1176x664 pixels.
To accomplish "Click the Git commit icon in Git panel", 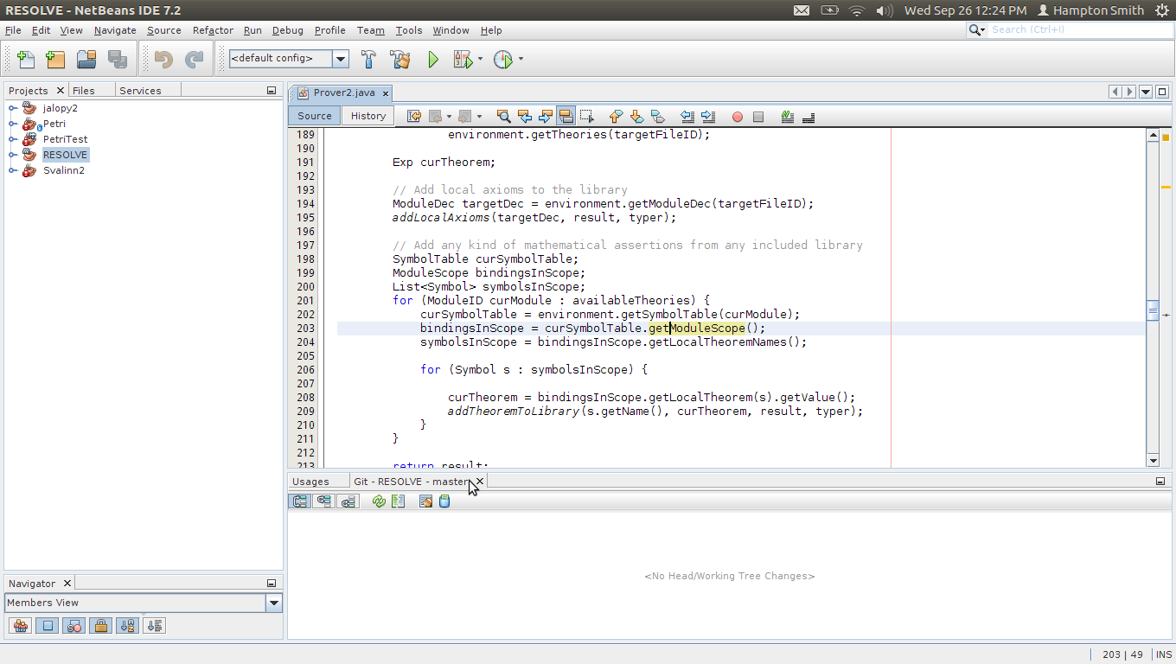I will tap(444, 501).
